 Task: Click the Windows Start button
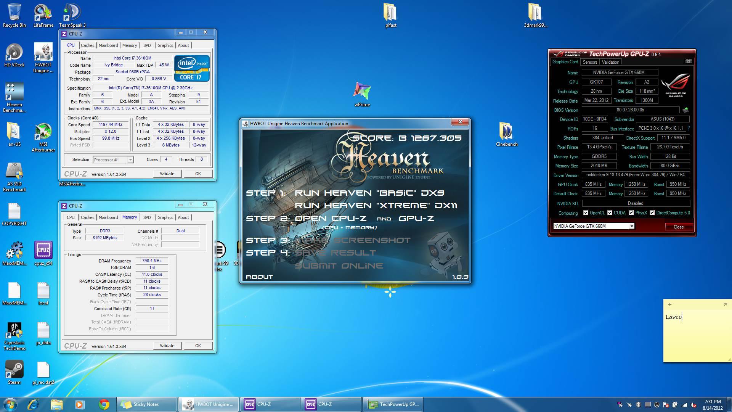tap(10, 404)
